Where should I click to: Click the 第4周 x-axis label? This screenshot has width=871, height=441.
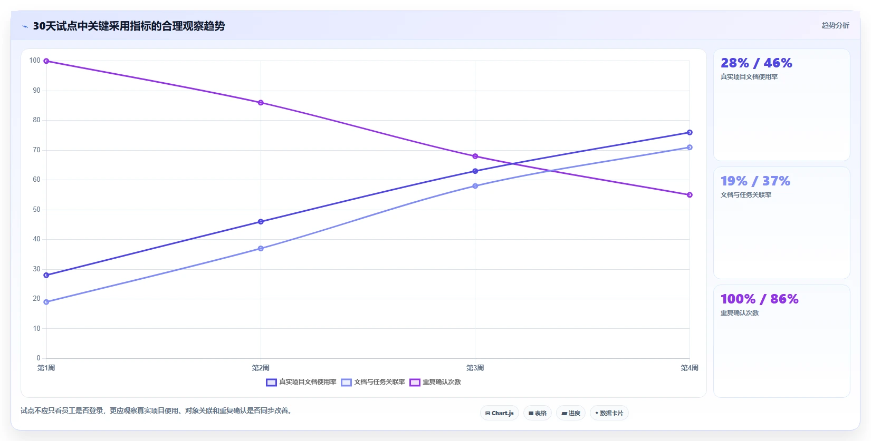[x=690, y=368]
